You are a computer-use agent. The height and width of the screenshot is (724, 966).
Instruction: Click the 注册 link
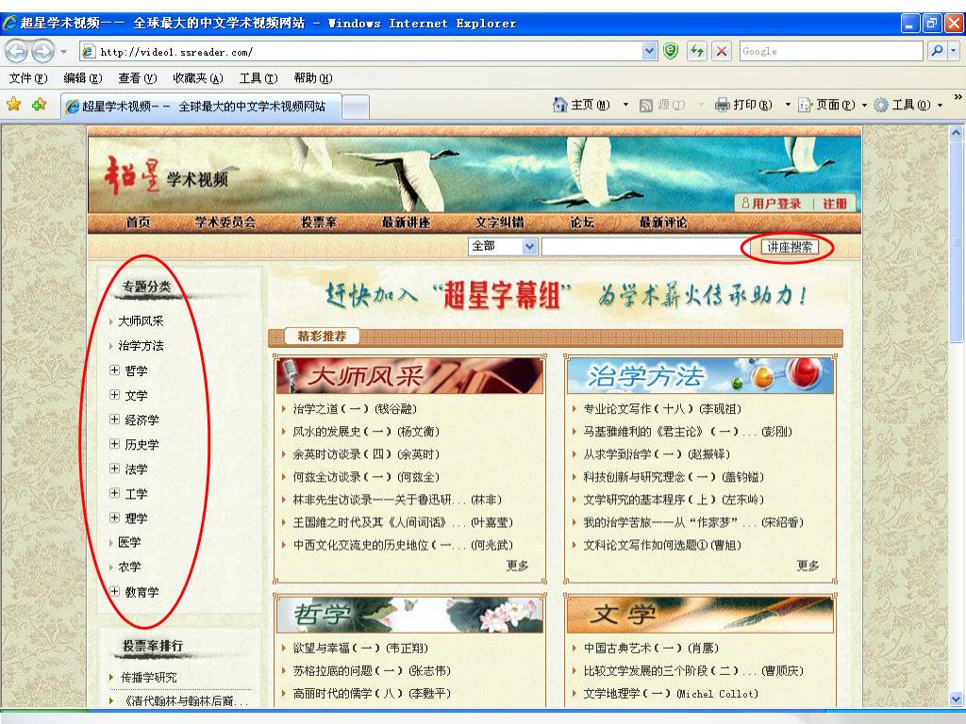(x=836, y=204)
